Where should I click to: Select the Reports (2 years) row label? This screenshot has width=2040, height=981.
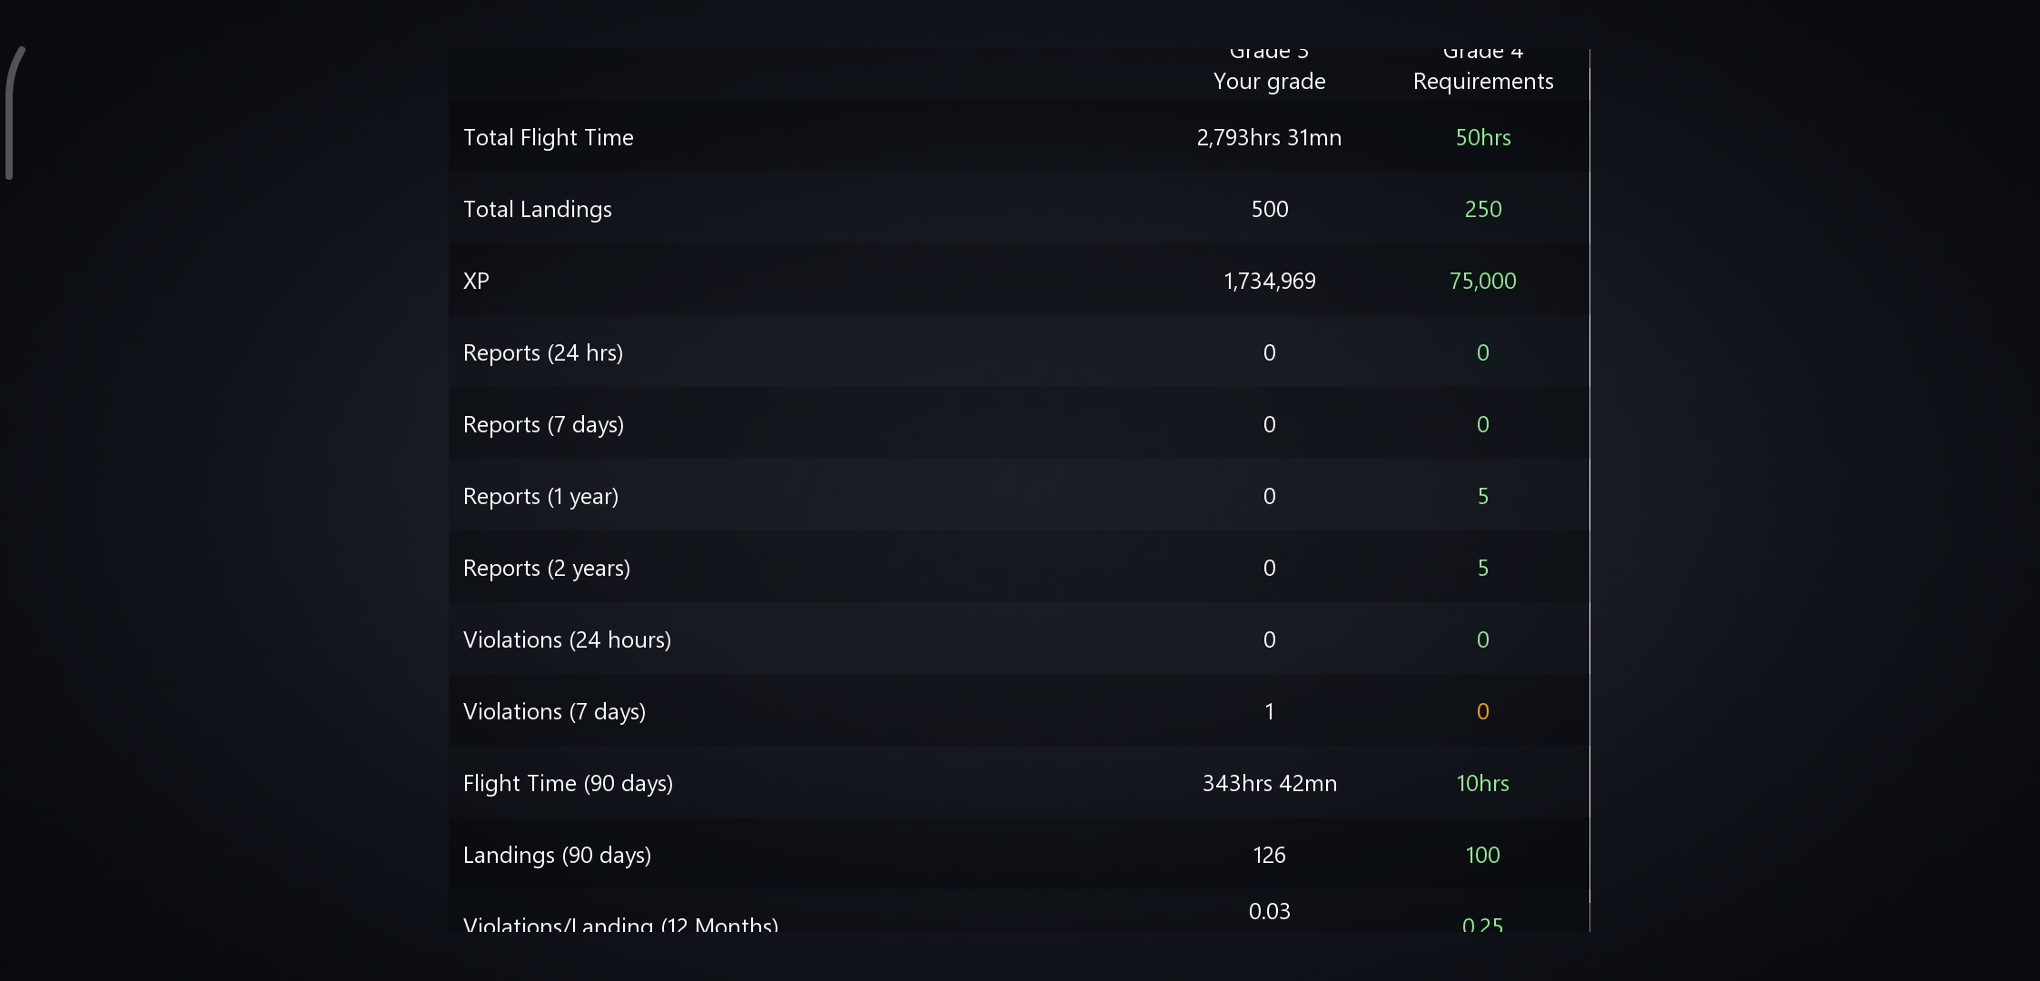click(547, 568)
